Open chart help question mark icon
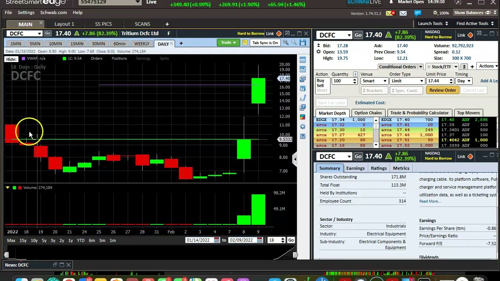 click(x=303, y=136)
